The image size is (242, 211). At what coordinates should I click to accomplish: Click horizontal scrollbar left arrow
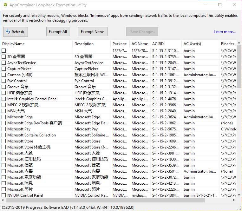[3, 200]
